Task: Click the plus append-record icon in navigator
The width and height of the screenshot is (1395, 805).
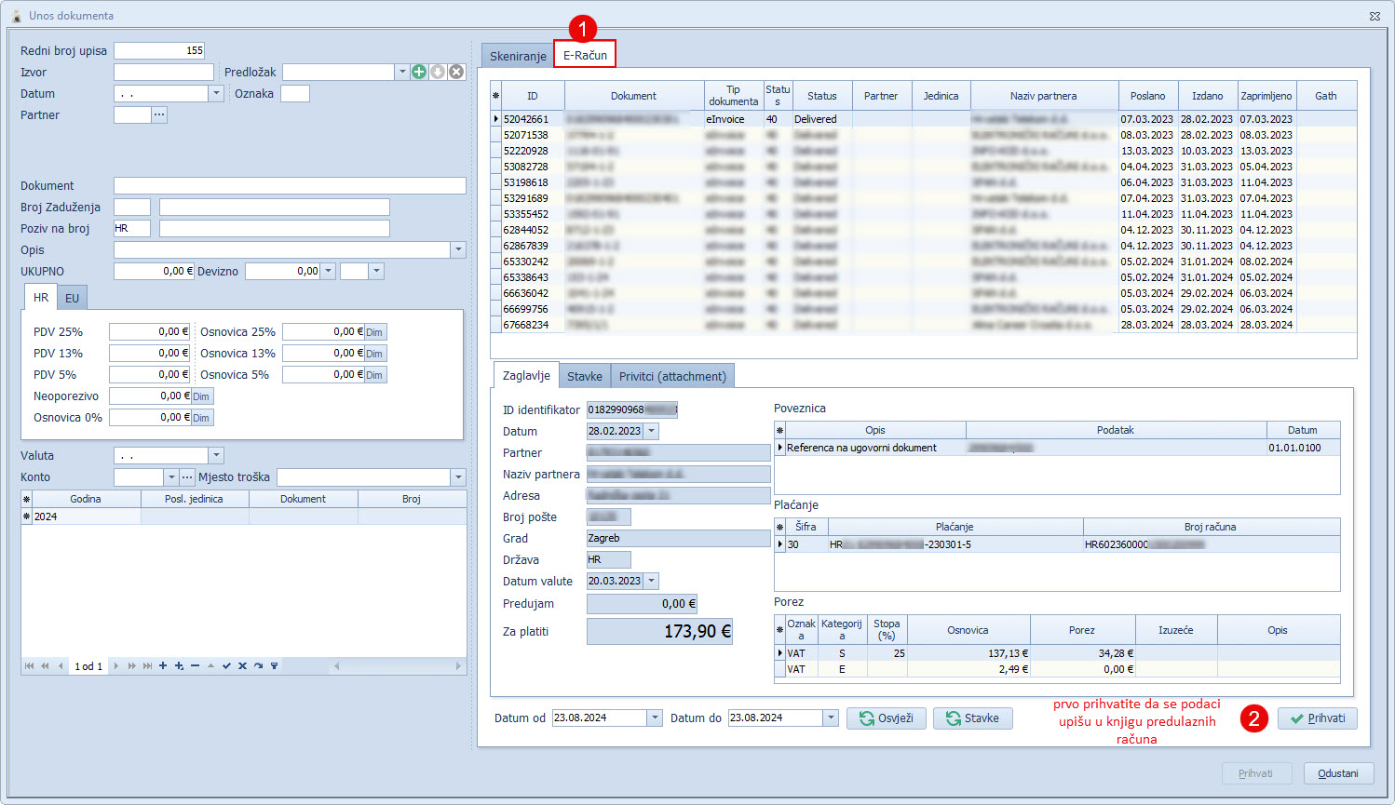Action: point(163,666)
